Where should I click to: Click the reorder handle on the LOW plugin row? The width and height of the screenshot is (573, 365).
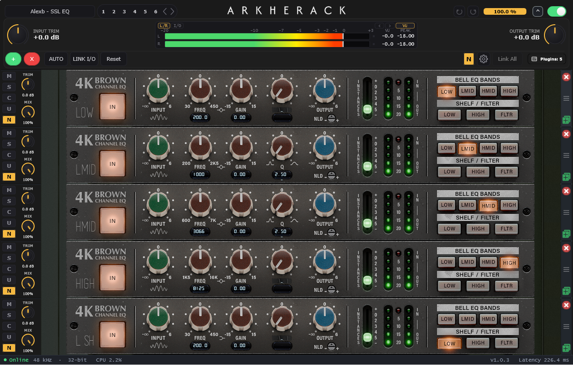pyautogui.click(x=566, y=98)
